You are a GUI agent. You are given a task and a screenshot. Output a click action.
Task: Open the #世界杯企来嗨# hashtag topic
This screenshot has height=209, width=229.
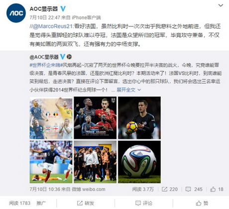(46, 65)
